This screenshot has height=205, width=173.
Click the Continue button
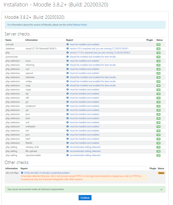[x=85, y=198]
